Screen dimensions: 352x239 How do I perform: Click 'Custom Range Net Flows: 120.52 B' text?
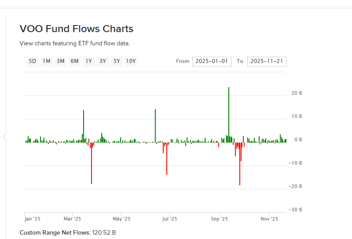click(68, 232)
